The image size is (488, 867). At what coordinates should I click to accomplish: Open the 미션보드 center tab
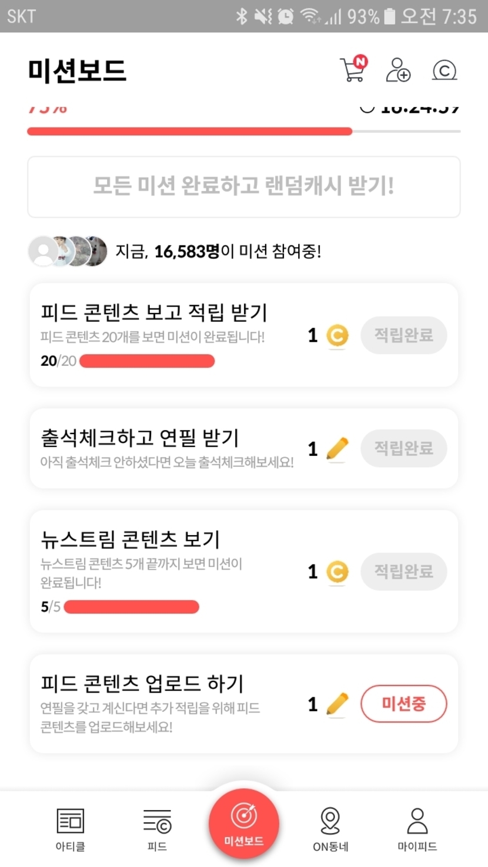pyautogui.click(x=243, y=824)
